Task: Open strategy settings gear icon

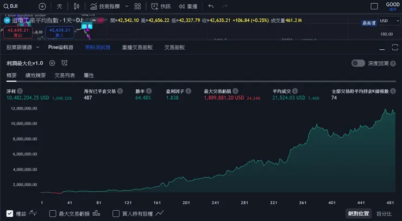Action: [52, 63]
